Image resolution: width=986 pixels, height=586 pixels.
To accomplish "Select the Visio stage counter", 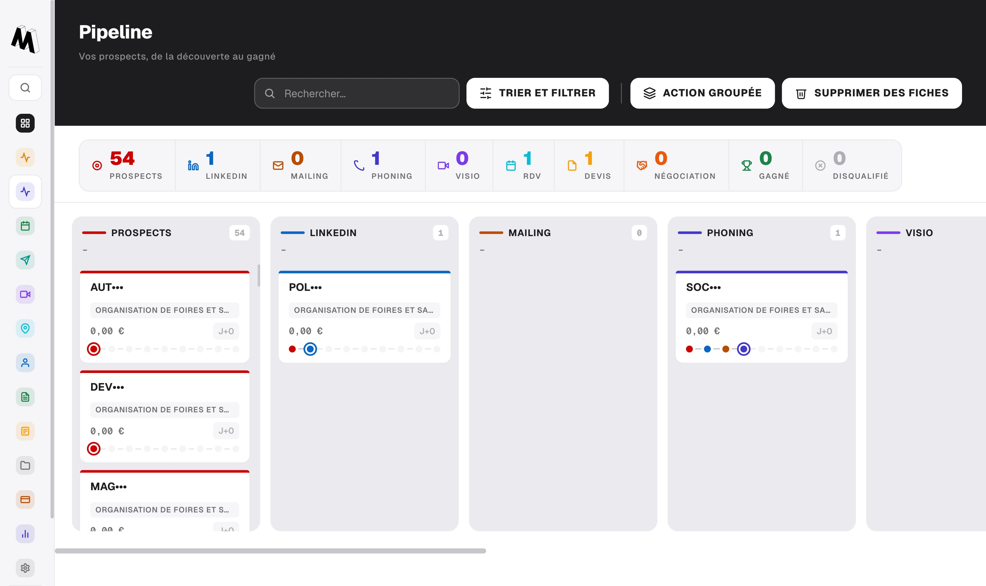I will [x=459, y=165].
